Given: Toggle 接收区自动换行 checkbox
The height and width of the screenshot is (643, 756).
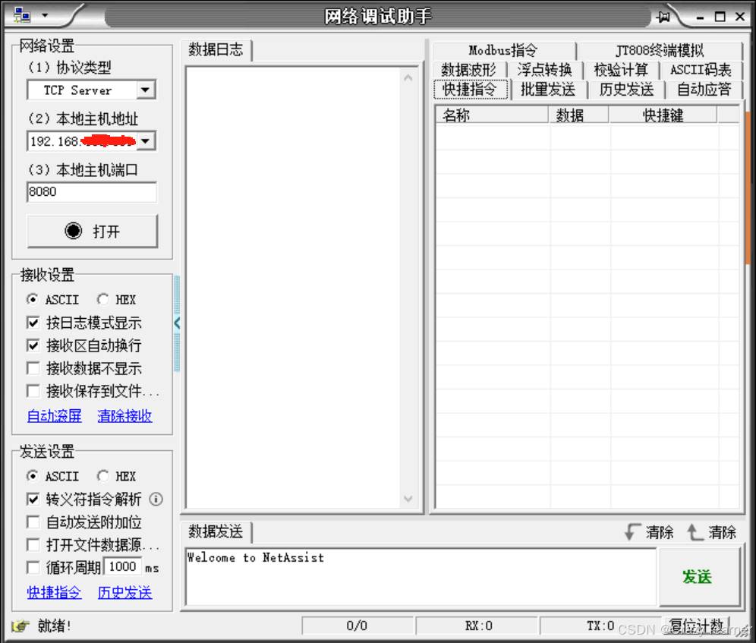Looking at the screenshot, I should pyautogui.click(x=33, y=345).
